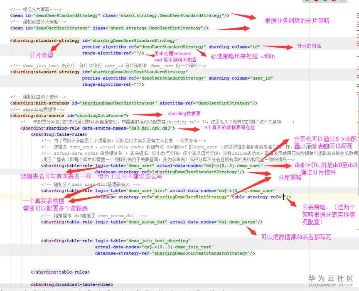Viewport: 359px width, 291px height.
Task: Click the comment "强制分片demo_user_hint是逻辑表名"
Action: pyautogui.click(x=91, y=184)
